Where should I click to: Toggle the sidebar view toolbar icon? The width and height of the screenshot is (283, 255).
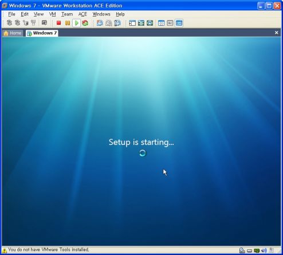[x=132, y=23]
